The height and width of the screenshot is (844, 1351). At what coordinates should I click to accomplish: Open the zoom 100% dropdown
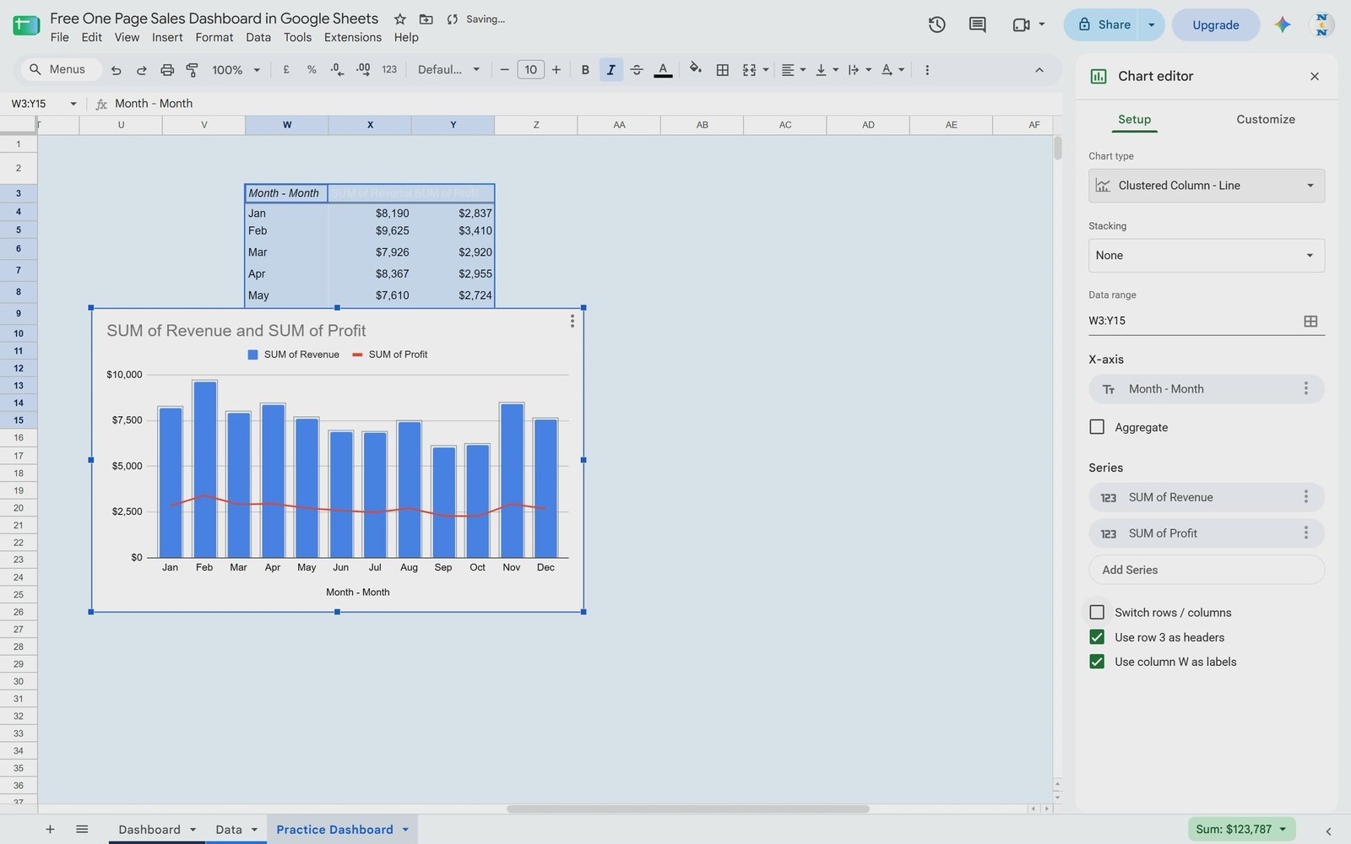[236, 70]
